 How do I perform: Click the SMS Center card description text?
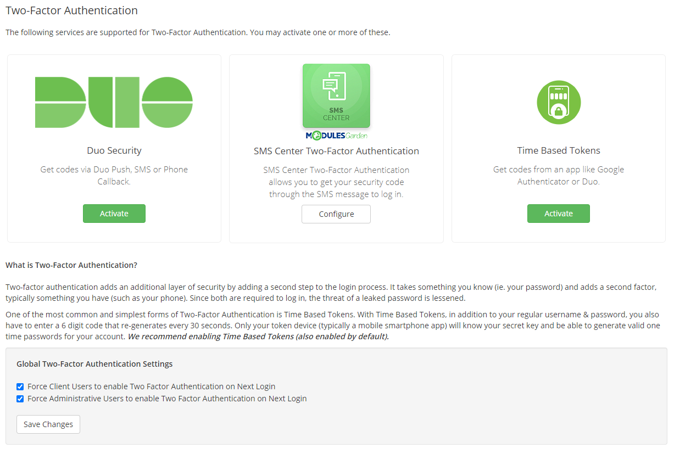click(336, 182)
